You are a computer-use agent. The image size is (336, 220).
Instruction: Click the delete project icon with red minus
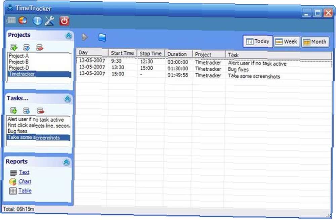[x=40, y=47]
